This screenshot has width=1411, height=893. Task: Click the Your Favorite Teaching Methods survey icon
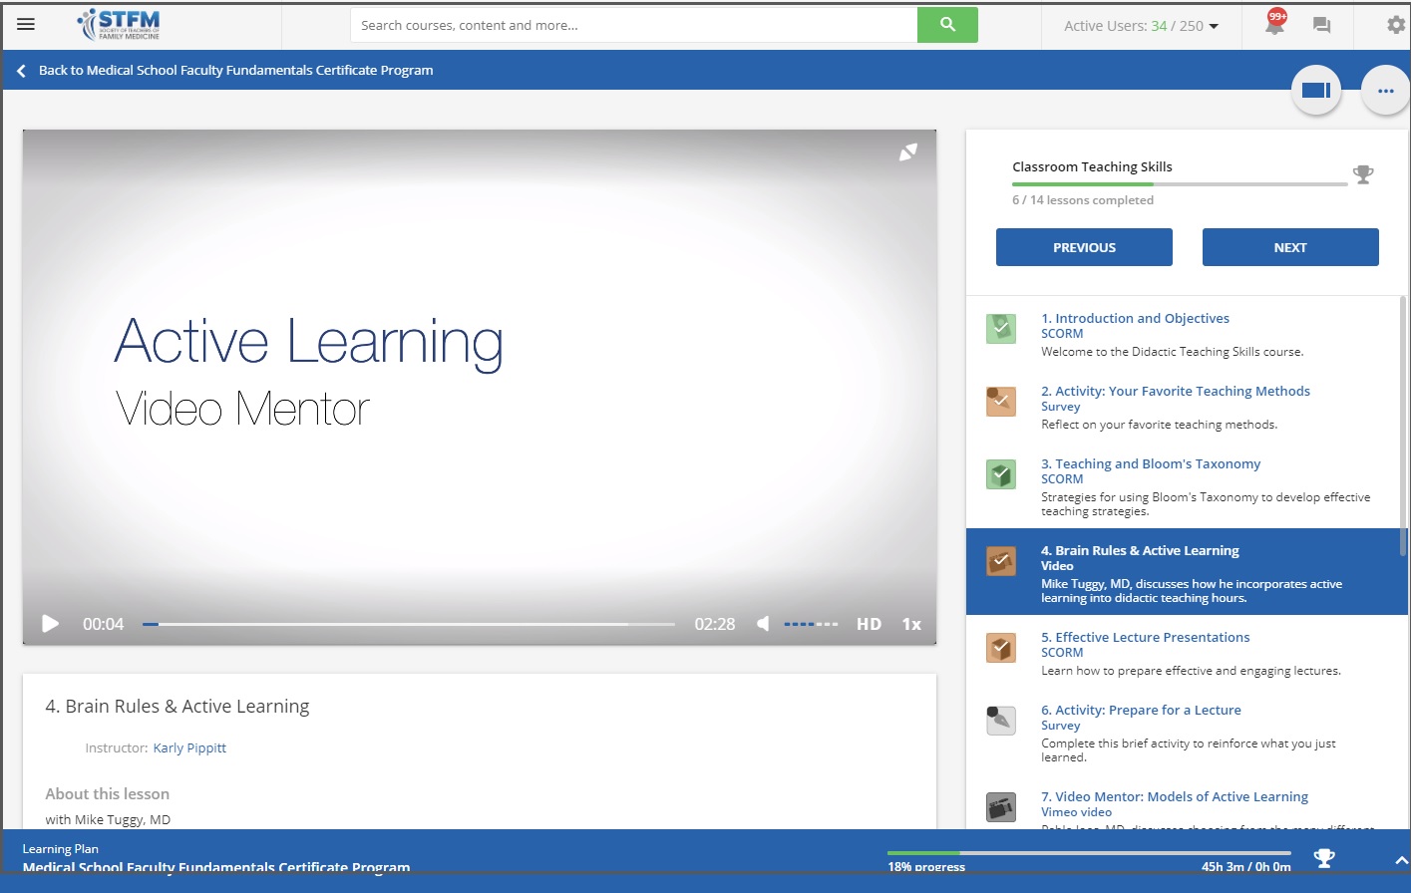[1001, 402]
